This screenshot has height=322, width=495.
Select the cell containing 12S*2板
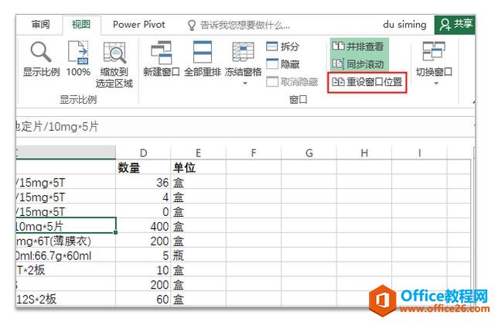pos(66,299)
